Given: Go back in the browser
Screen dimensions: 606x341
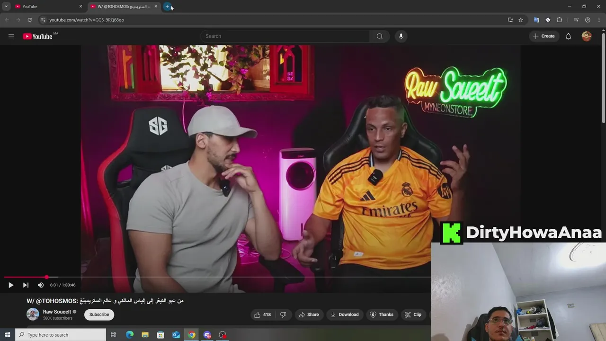Looking at the screenshot, I should click(7, 20).
